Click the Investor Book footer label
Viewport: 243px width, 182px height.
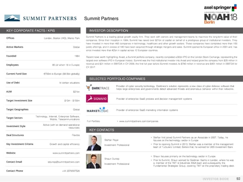(x=215, y=178)
